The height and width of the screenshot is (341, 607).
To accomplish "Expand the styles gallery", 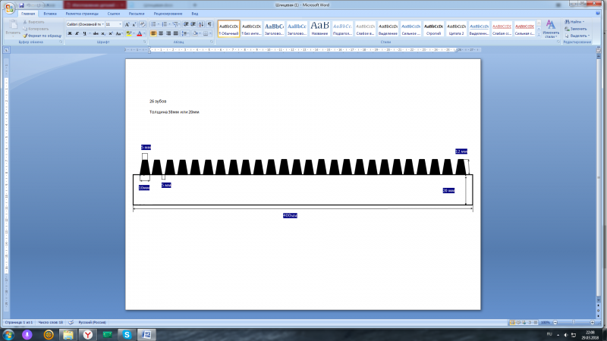I will [539, 35].
